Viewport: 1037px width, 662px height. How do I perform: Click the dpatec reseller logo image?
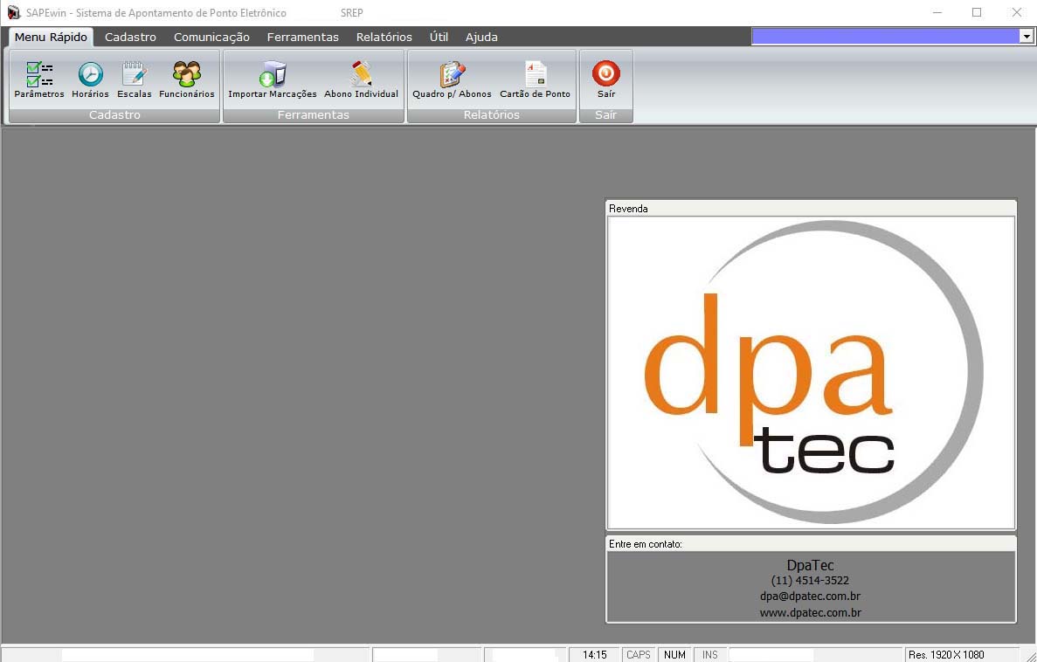[811, 373]
